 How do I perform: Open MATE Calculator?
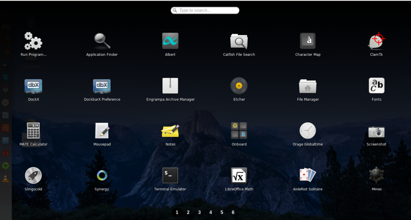pos(33,130)
